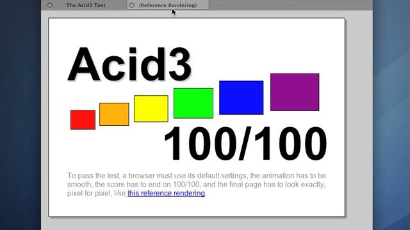Click the orange square

click(114, 114)
